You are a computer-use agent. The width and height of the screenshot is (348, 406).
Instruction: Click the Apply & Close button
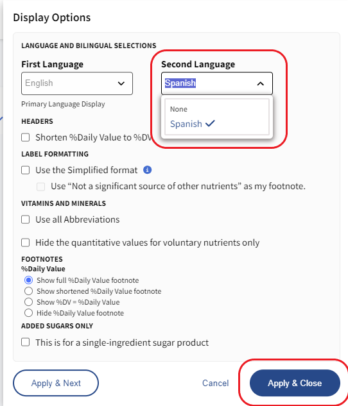pyautogui.click(x=295, y=383)
